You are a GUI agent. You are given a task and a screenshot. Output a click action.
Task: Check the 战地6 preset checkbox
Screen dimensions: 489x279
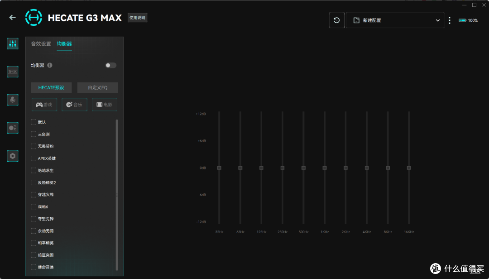[34, 207]
